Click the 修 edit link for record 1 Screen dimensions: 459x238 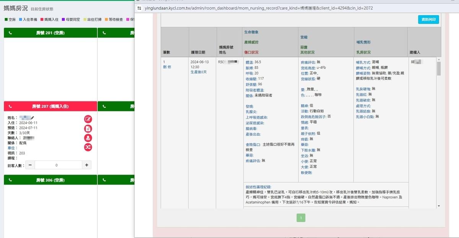169,67
